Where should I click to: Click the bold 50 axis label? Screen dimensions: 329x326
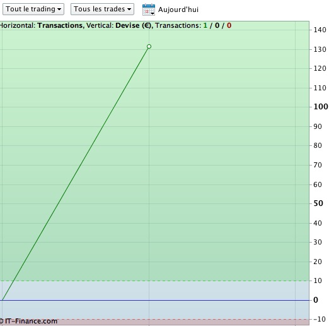[x=318, y=203]
